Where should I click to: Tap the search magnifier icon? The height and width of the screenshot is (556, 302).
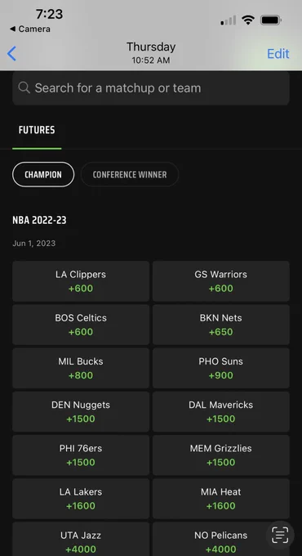click(24, 87)
